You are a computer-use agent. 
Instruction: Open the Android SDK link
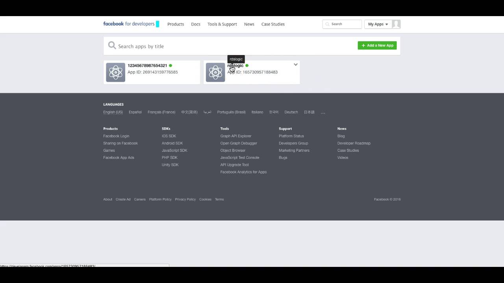tap(172, 143)
